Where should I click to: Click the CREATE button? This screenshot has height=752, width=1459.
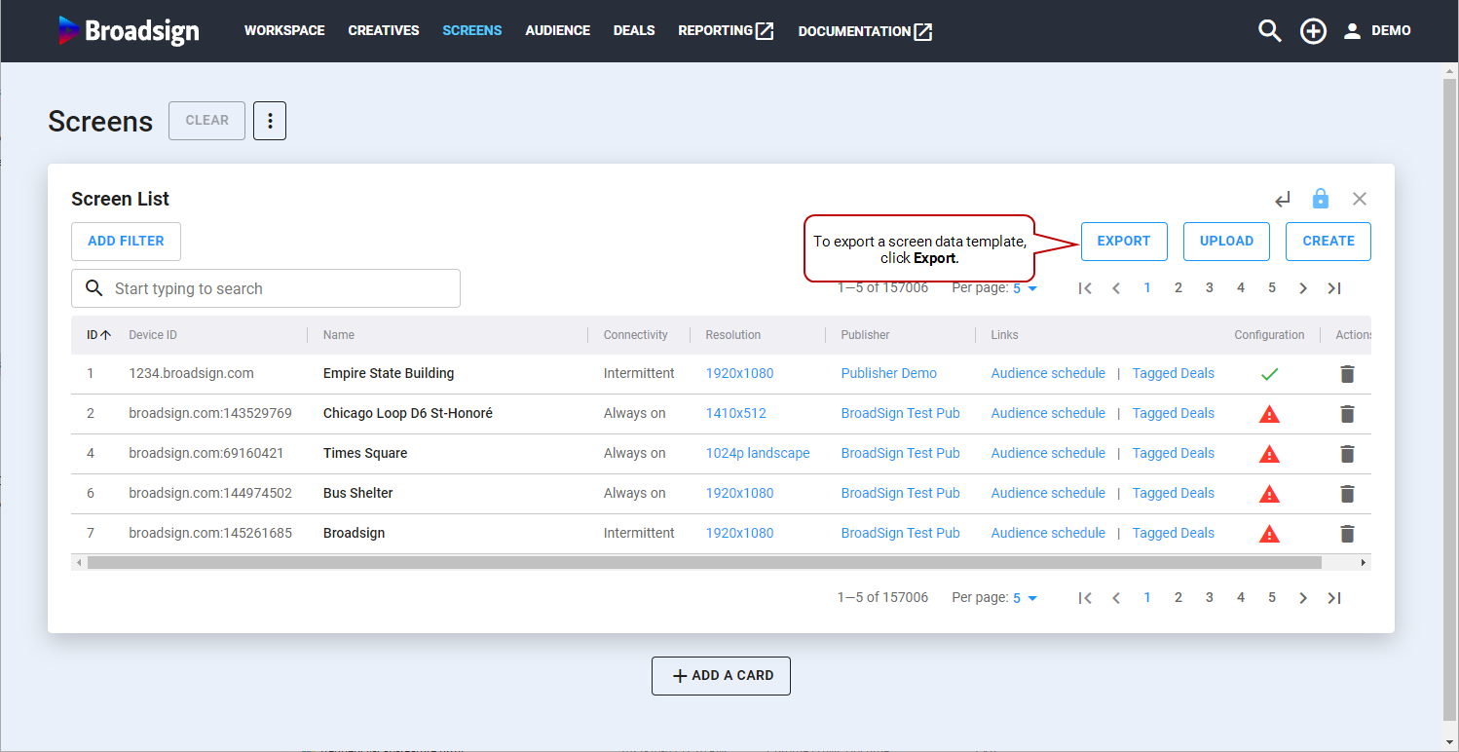point(1328,242)
